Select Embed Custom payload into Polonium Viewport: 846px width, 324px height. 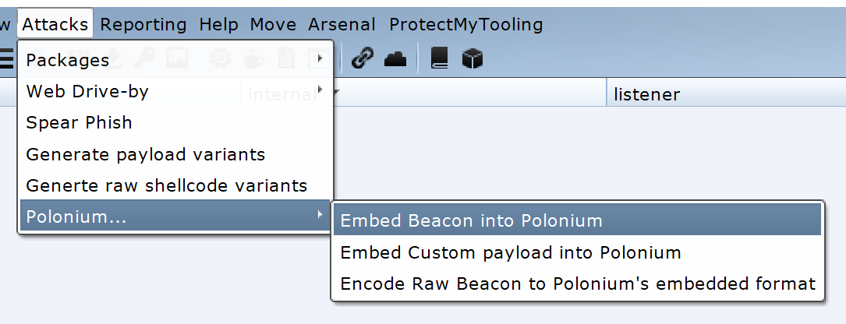pos(511,252)
